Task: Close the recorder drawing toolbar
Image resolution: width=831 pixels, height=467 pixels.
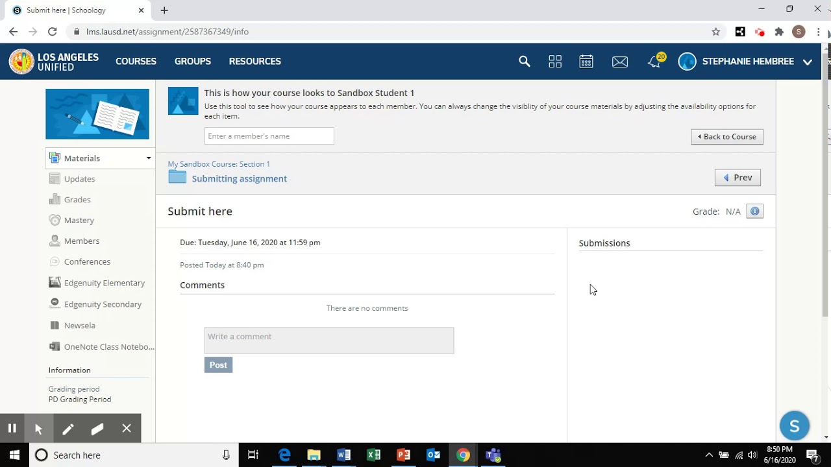Action: pos(127,428)
